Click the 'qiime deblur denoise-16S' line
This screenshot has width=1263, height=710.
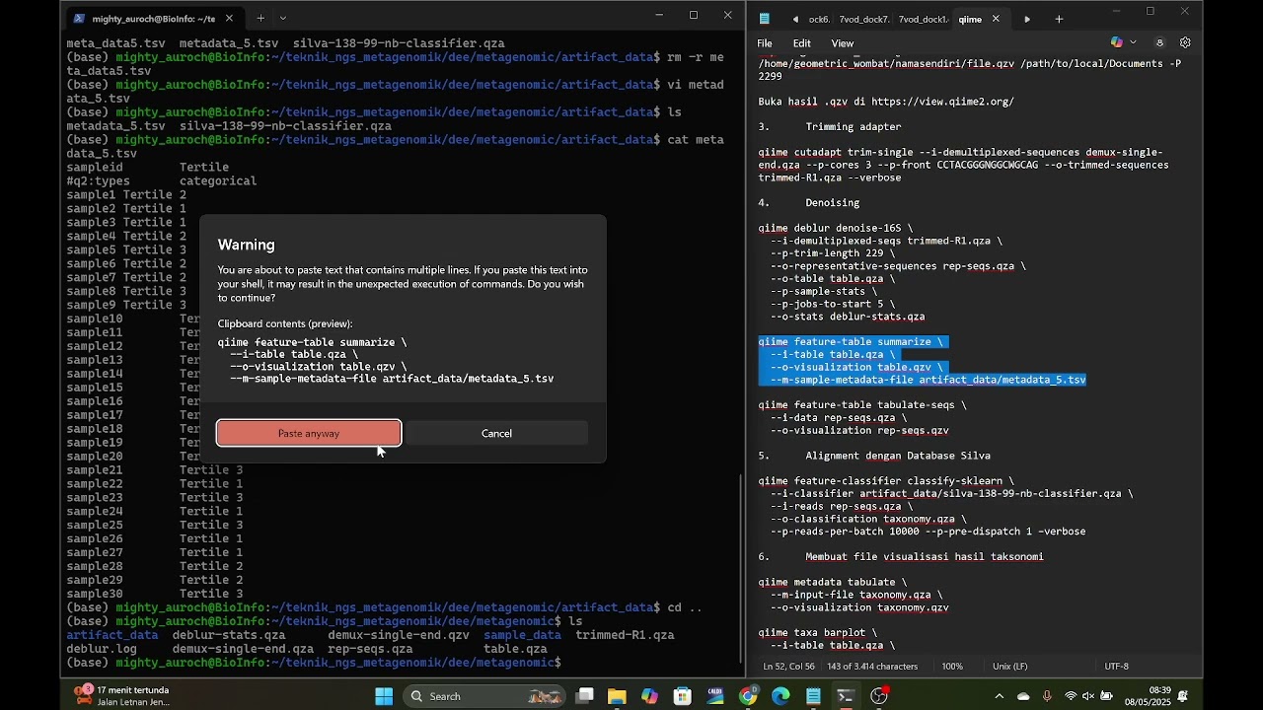point(836,228)
